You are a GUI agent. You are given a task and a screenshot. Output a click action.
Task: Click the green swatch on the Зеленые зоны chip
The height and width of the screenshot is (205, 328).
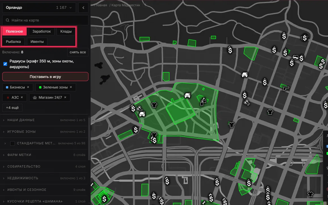40,87
